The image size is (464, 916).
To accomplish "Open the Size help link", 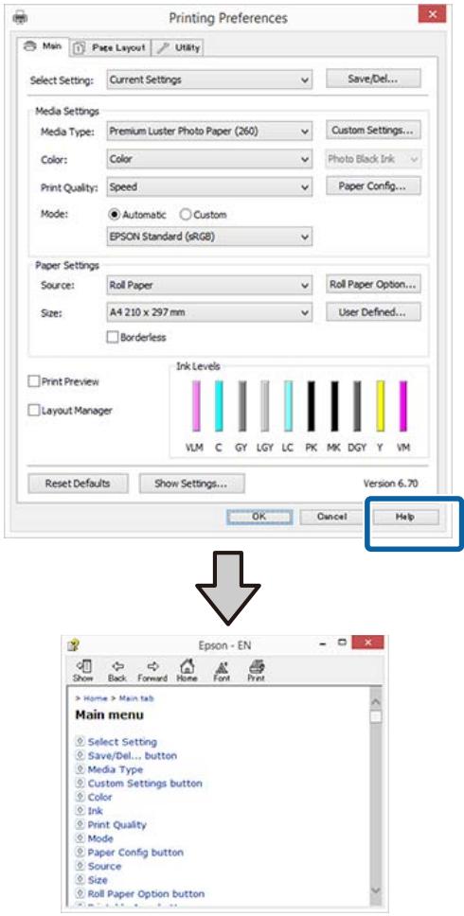I will point(98,880).
